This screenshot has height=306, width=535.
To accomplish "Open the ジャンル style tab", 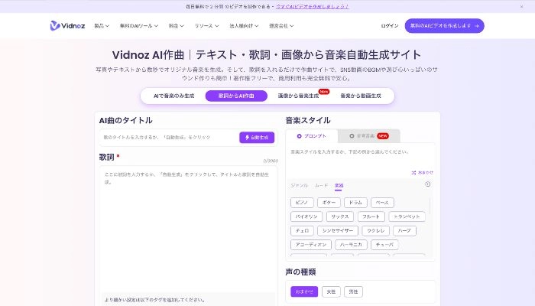I will [x=300, y=185].
